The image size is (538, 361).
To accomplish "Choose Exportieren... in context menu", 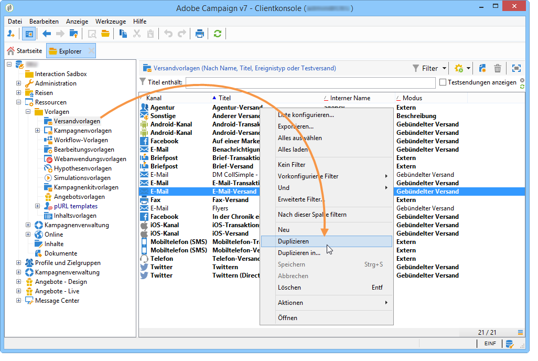I will (x=326, y=126).
